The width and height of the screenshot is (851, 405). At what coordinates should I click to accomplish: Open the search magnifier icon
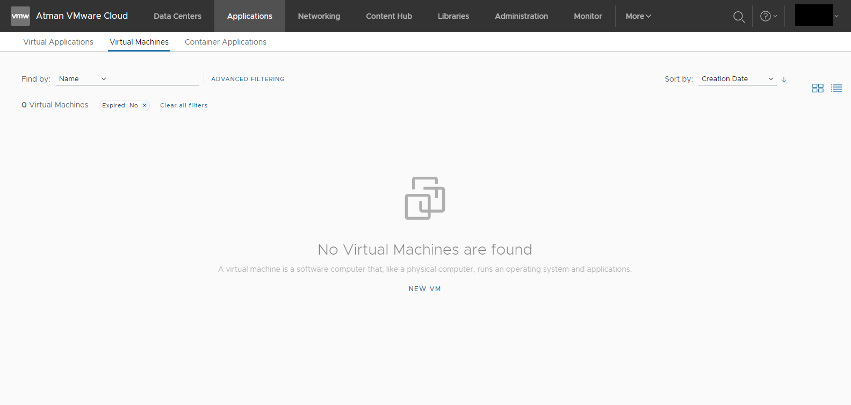point(739,17)
